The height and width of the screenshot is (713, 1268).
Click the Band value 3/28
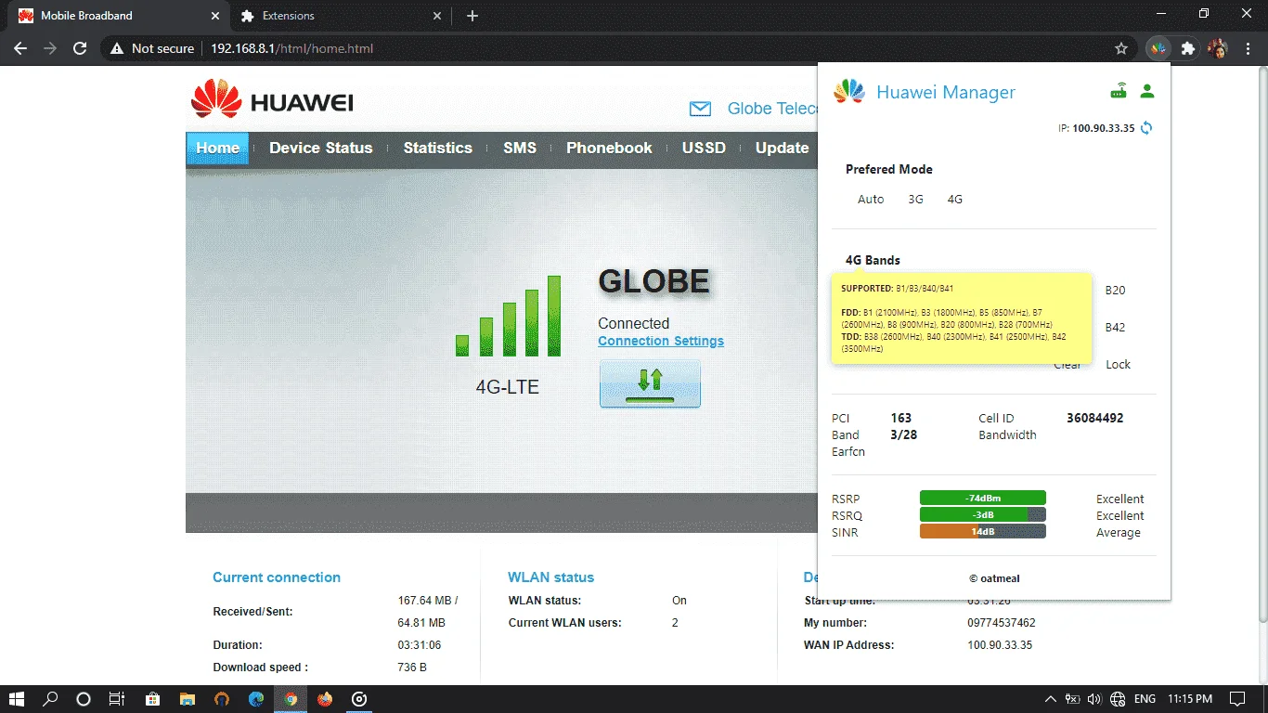point(903,434)
